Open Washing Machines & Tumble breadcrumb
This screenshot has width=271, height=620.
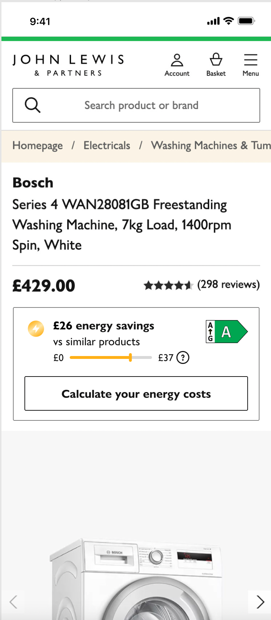coord(211,146)
